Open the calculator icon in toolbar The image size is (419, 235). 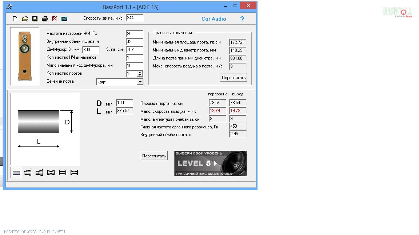click(64, 19)
